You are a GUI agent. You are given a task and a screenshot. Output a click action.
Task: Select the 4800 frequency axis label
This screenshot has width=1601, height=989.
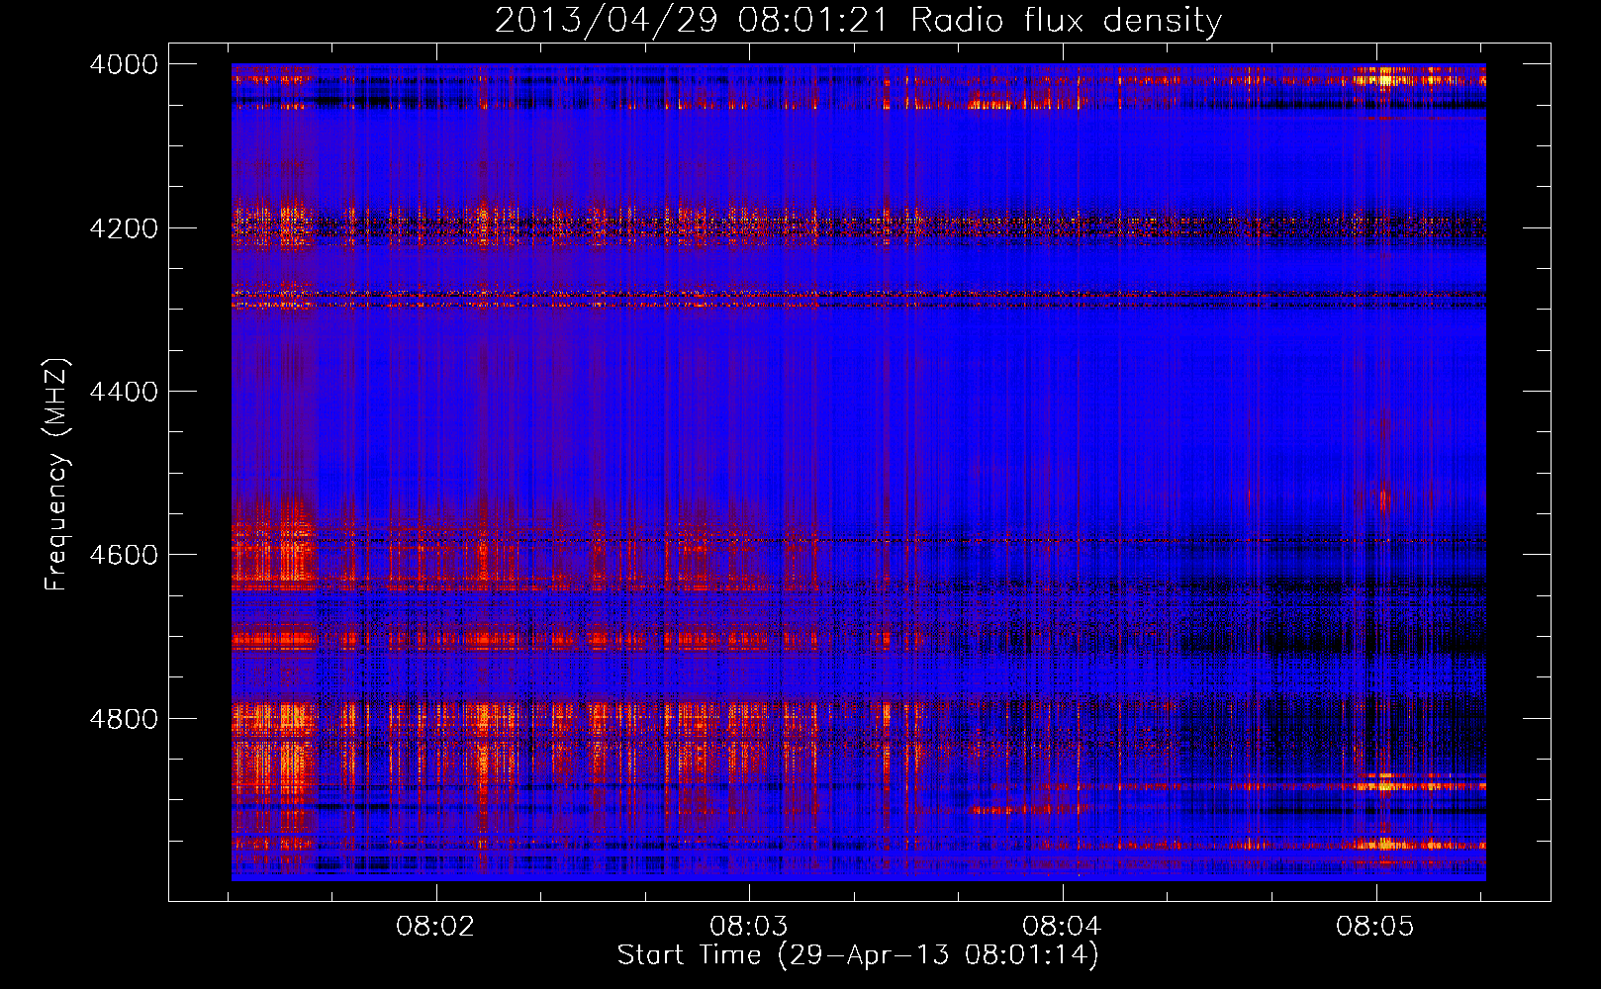pos(124,719)
